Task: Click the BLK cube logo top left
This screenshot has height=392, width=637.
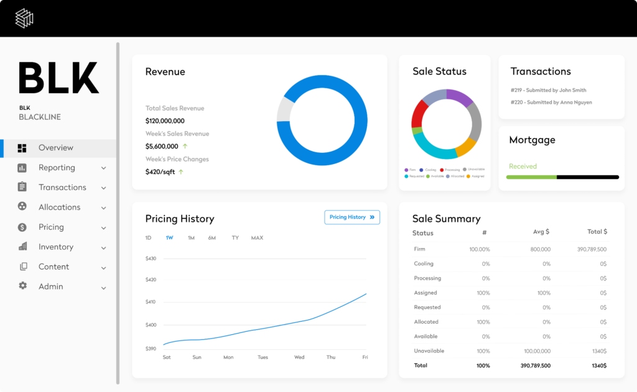Action: (x=23, y=18)
